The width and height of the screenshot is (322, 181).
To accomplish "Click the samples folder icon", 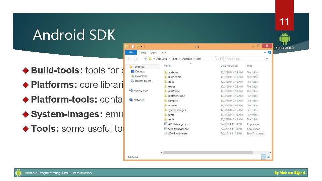I will tap(165, 101).
